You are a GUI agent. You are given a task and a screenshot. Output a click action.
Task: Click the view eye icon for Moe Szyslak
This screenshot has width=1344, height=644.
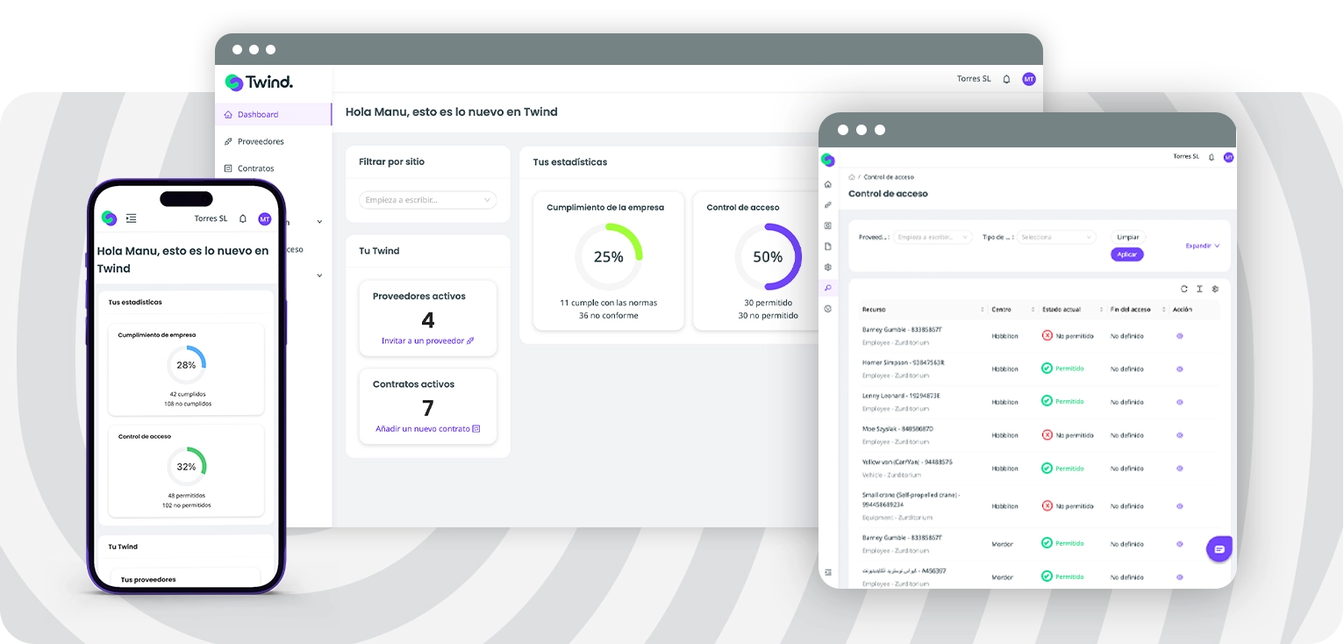click(1180, 435)
